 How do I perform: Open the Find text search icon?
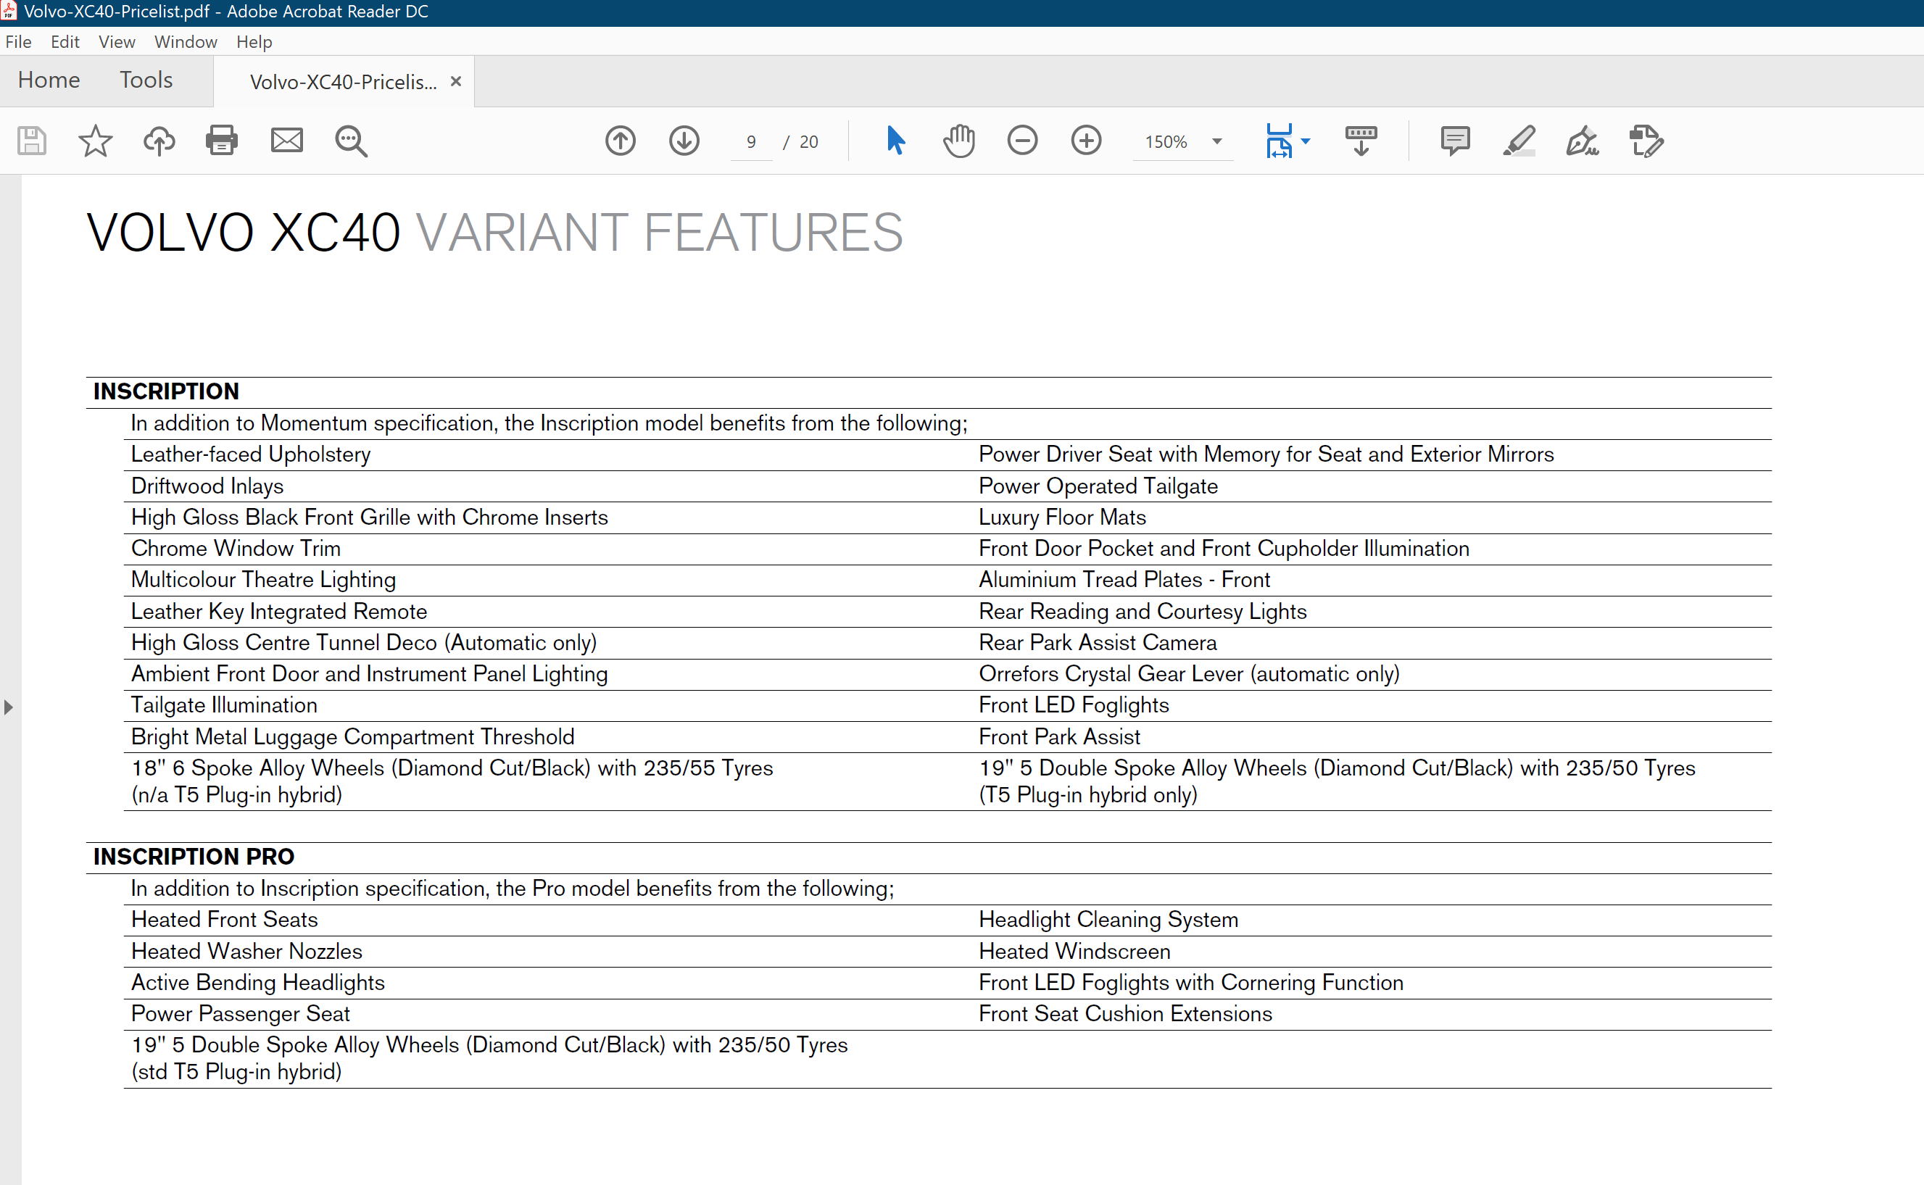350,141
